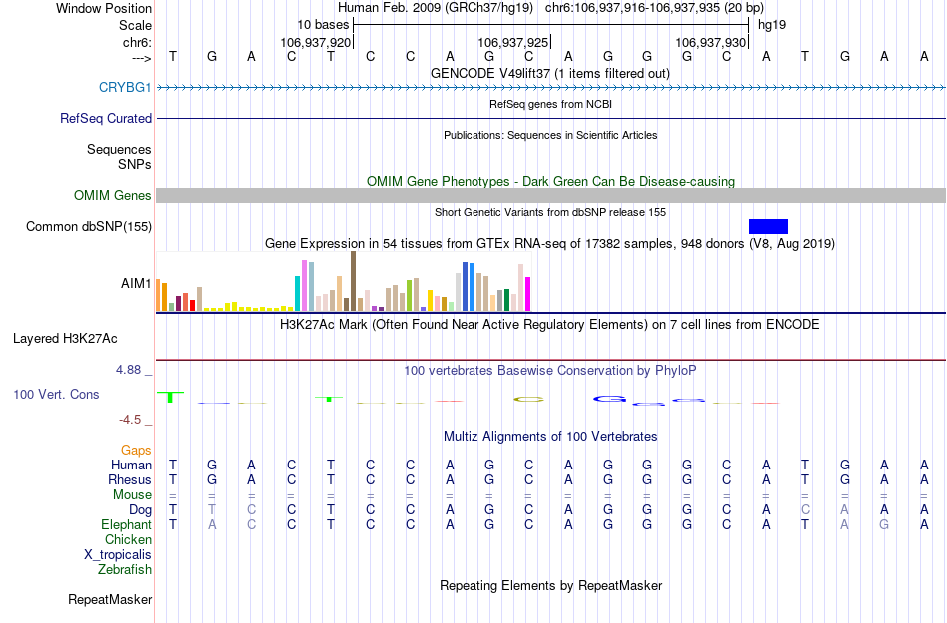The image size is (947, 623).
Task: Click the 'RefSeq genes from NCBI' title
Action: (551, 104)
